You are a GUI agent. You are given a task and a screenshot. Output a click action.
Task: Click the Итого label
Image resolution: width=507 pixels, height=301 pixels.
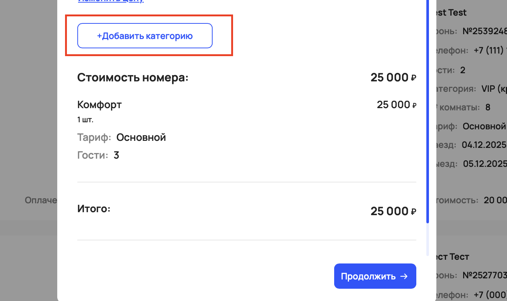tap(94, 209)
